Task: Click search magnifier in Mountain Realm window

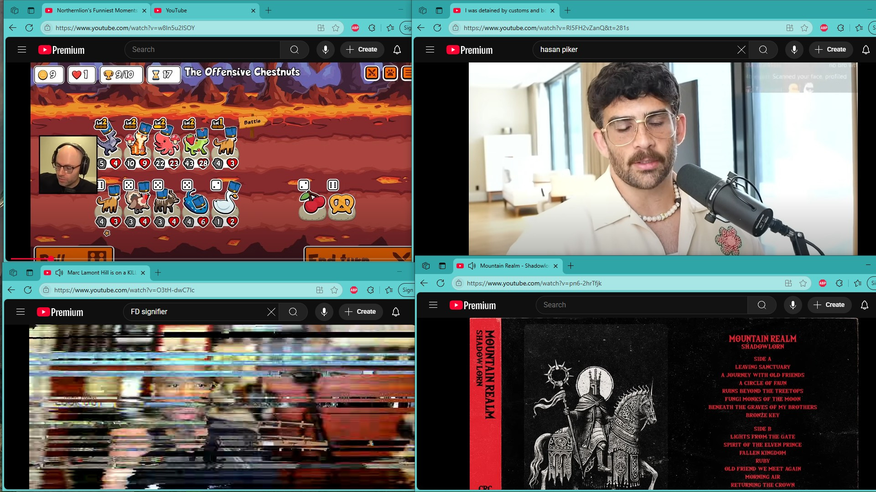Action: (762, 305)
